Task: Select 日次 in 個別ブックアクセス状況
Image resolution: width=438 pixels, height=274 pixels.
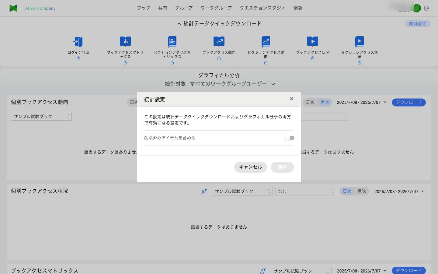Action: pos(347,191)
